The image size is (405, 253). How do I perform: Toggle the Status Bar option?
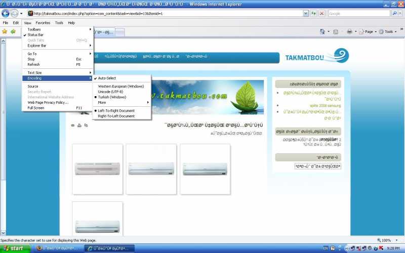[x=35, y=35]
